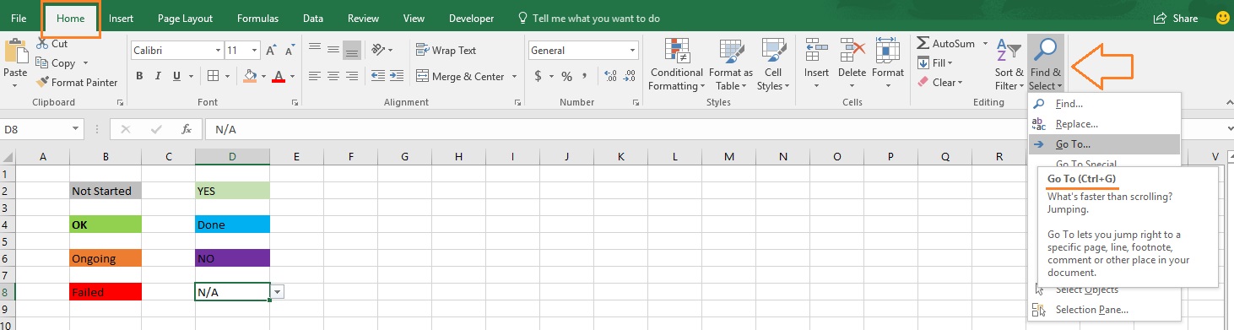
Task: Click the Format Painter brush
Action: tap(43, 83)
